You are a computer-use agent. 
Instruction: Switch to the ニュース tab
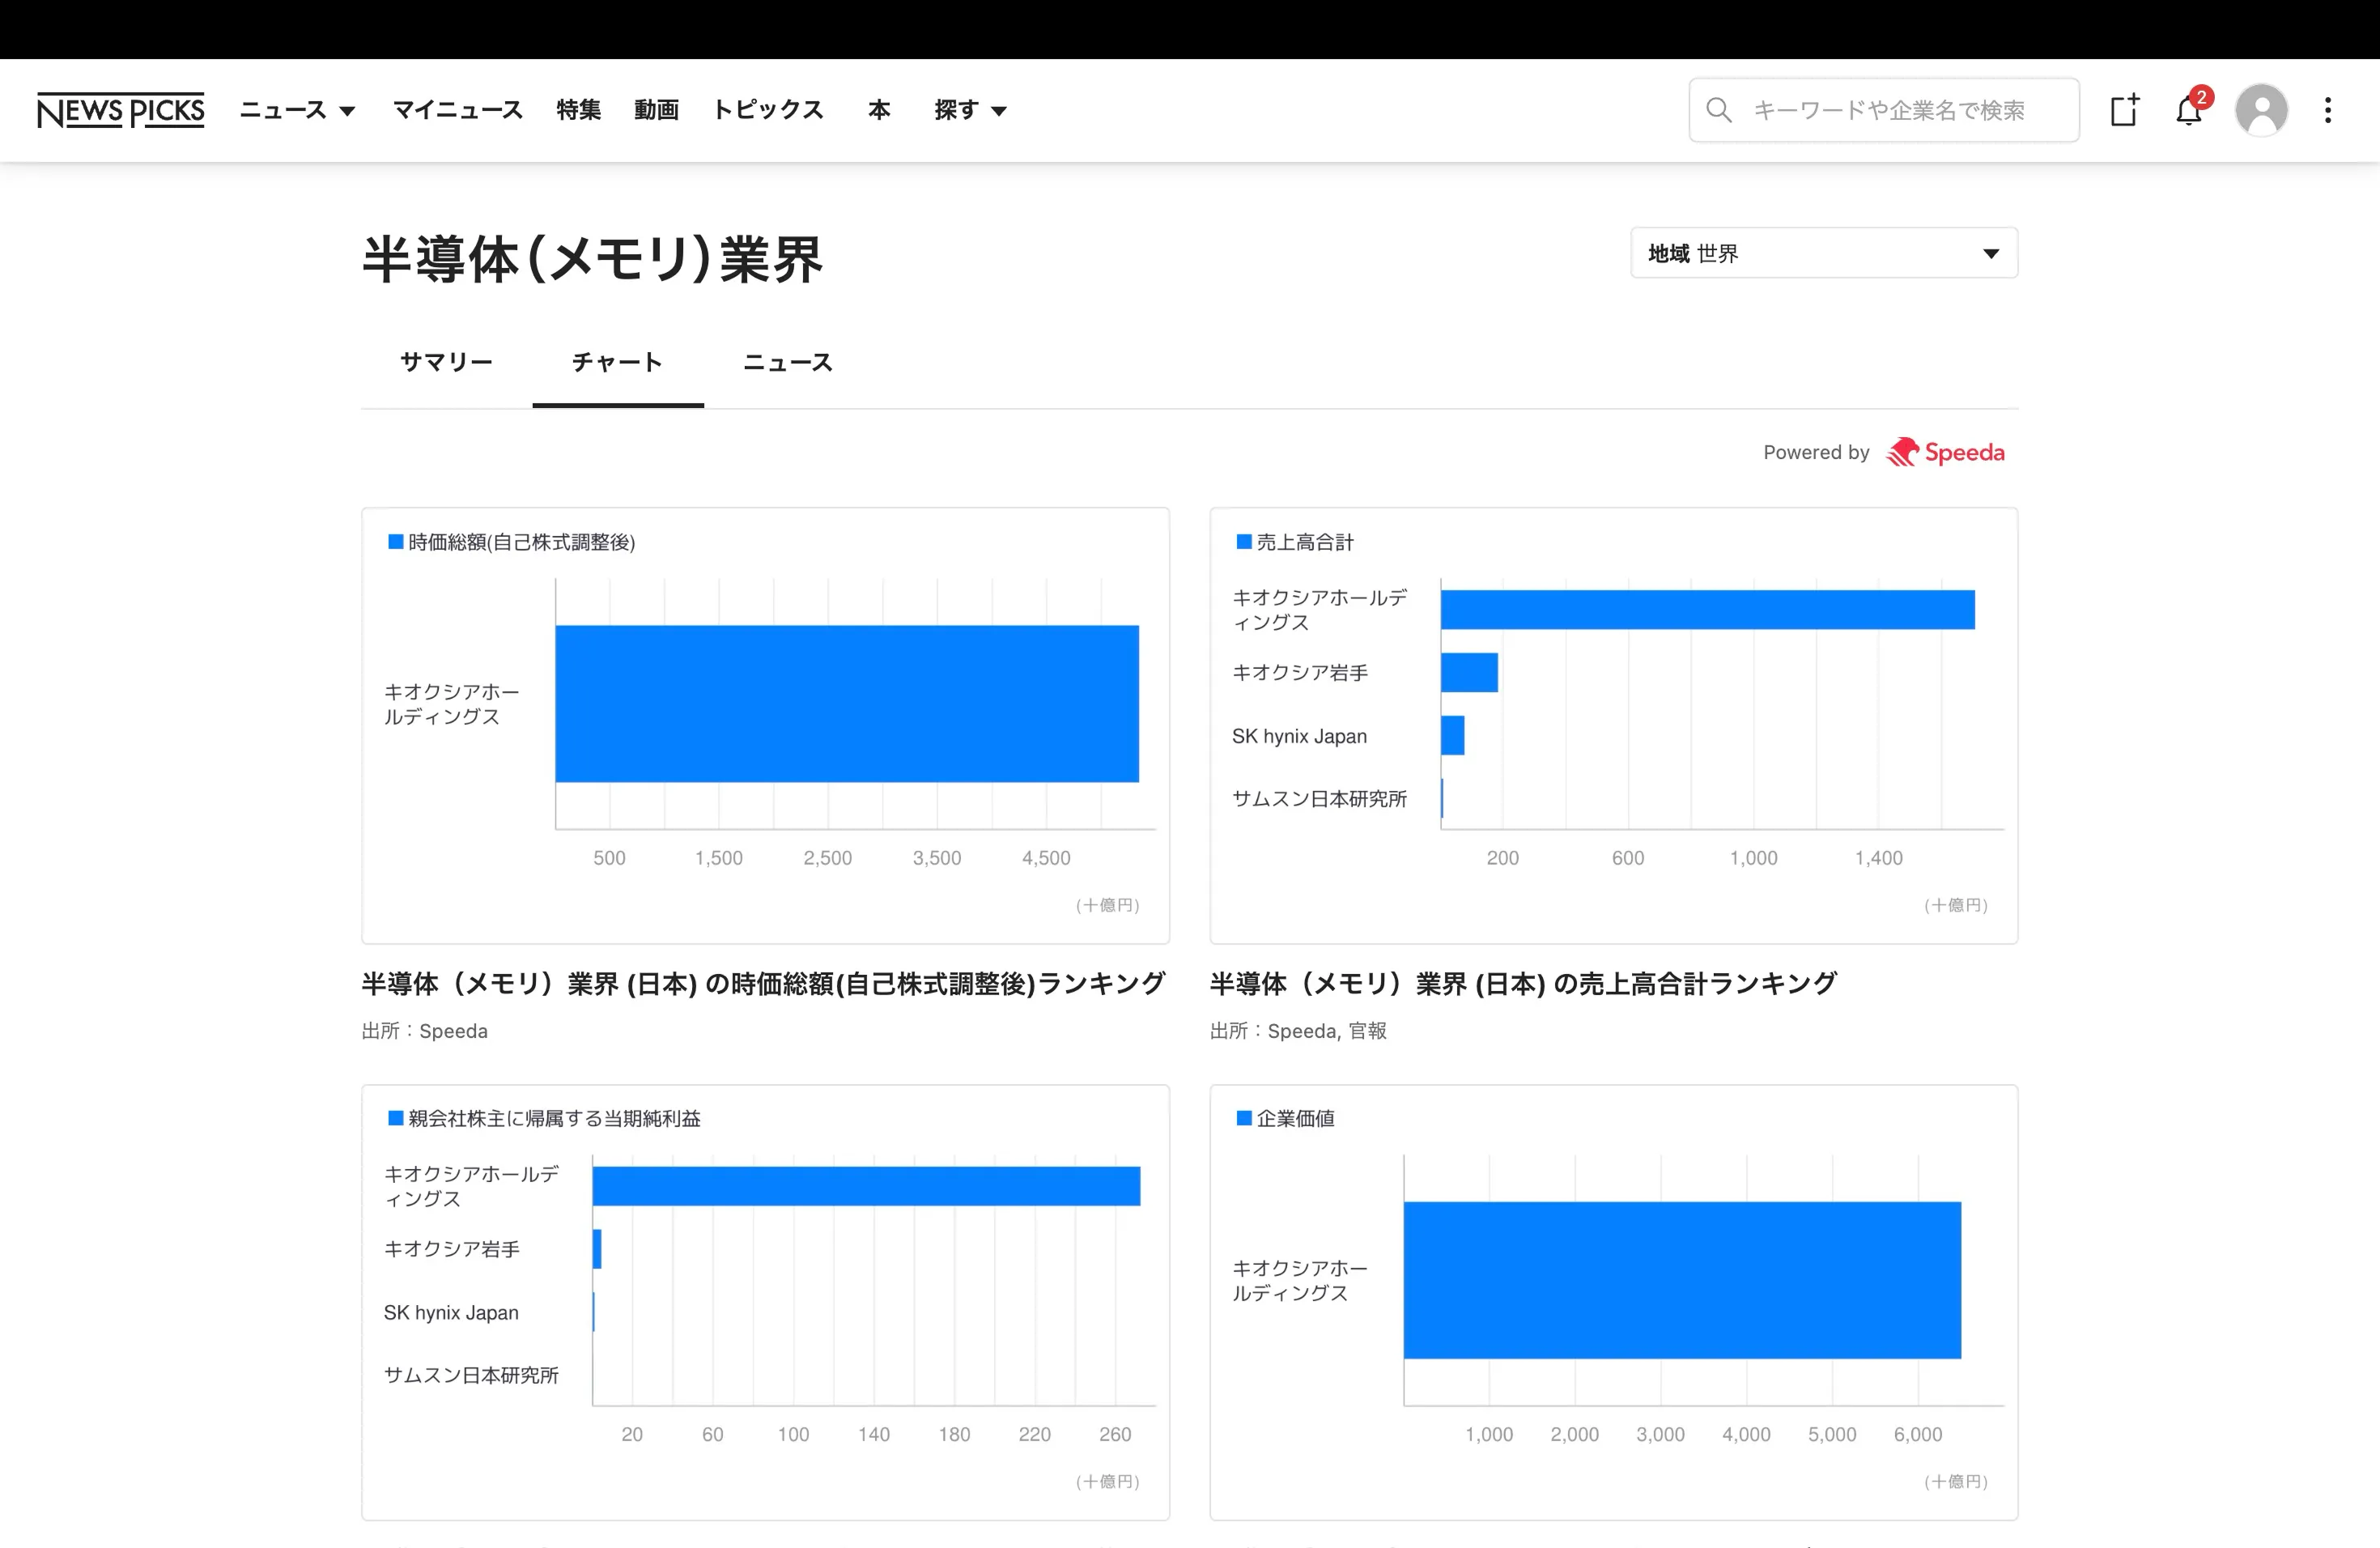click(x=789, y=362)
